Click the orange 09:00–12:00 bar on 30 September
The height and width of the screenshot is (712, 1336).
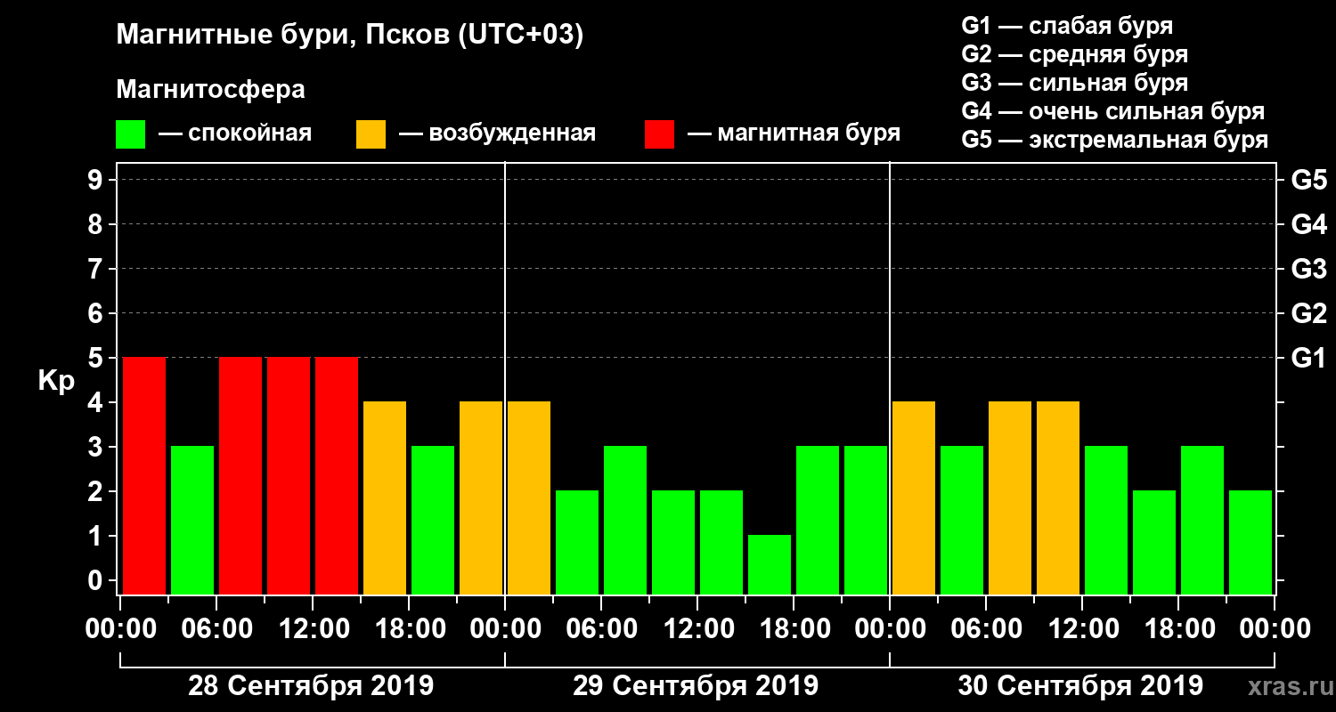1058,498
